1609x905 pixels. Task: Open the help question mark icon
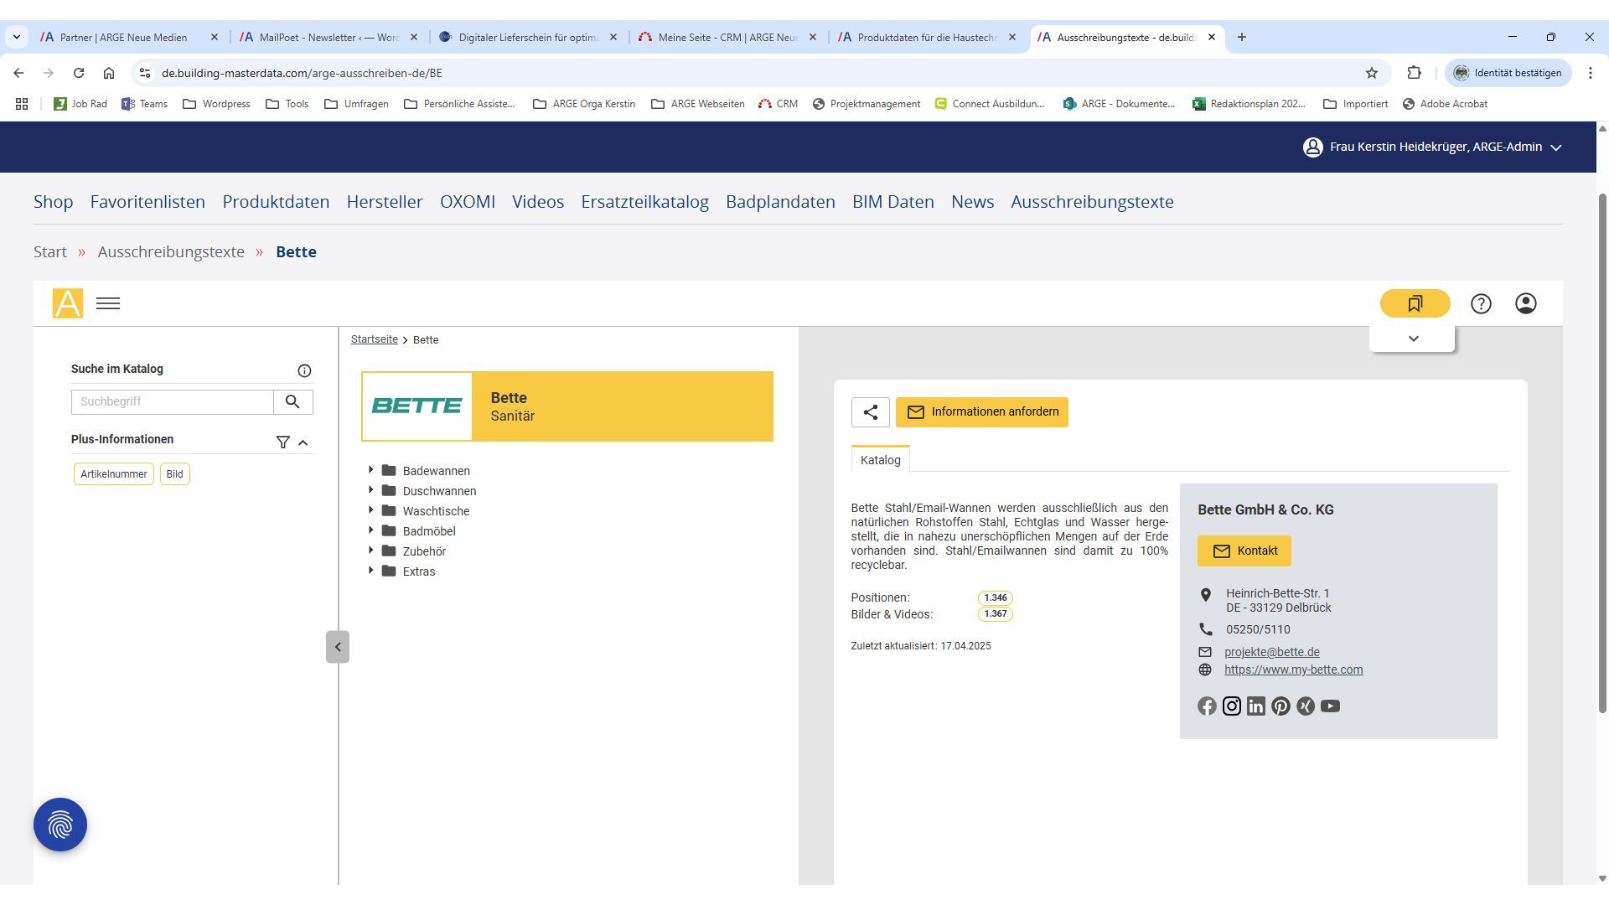[1482, 303]
